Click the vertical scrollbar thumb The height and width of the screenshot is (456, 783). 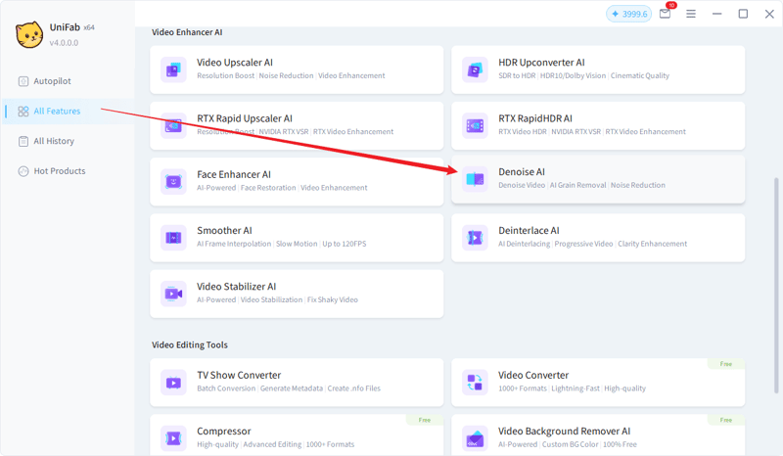coord(776,285)
